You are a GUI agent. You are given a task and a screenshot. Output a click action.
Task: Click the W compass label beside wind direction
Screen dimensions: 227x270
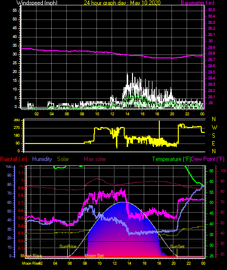[x=214, y=127]
